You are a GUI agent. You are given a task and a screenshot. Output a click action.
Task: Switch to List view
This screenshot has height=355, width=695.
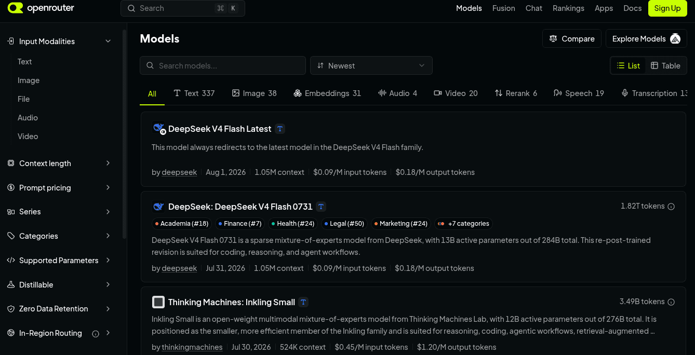tap(629, 65)
